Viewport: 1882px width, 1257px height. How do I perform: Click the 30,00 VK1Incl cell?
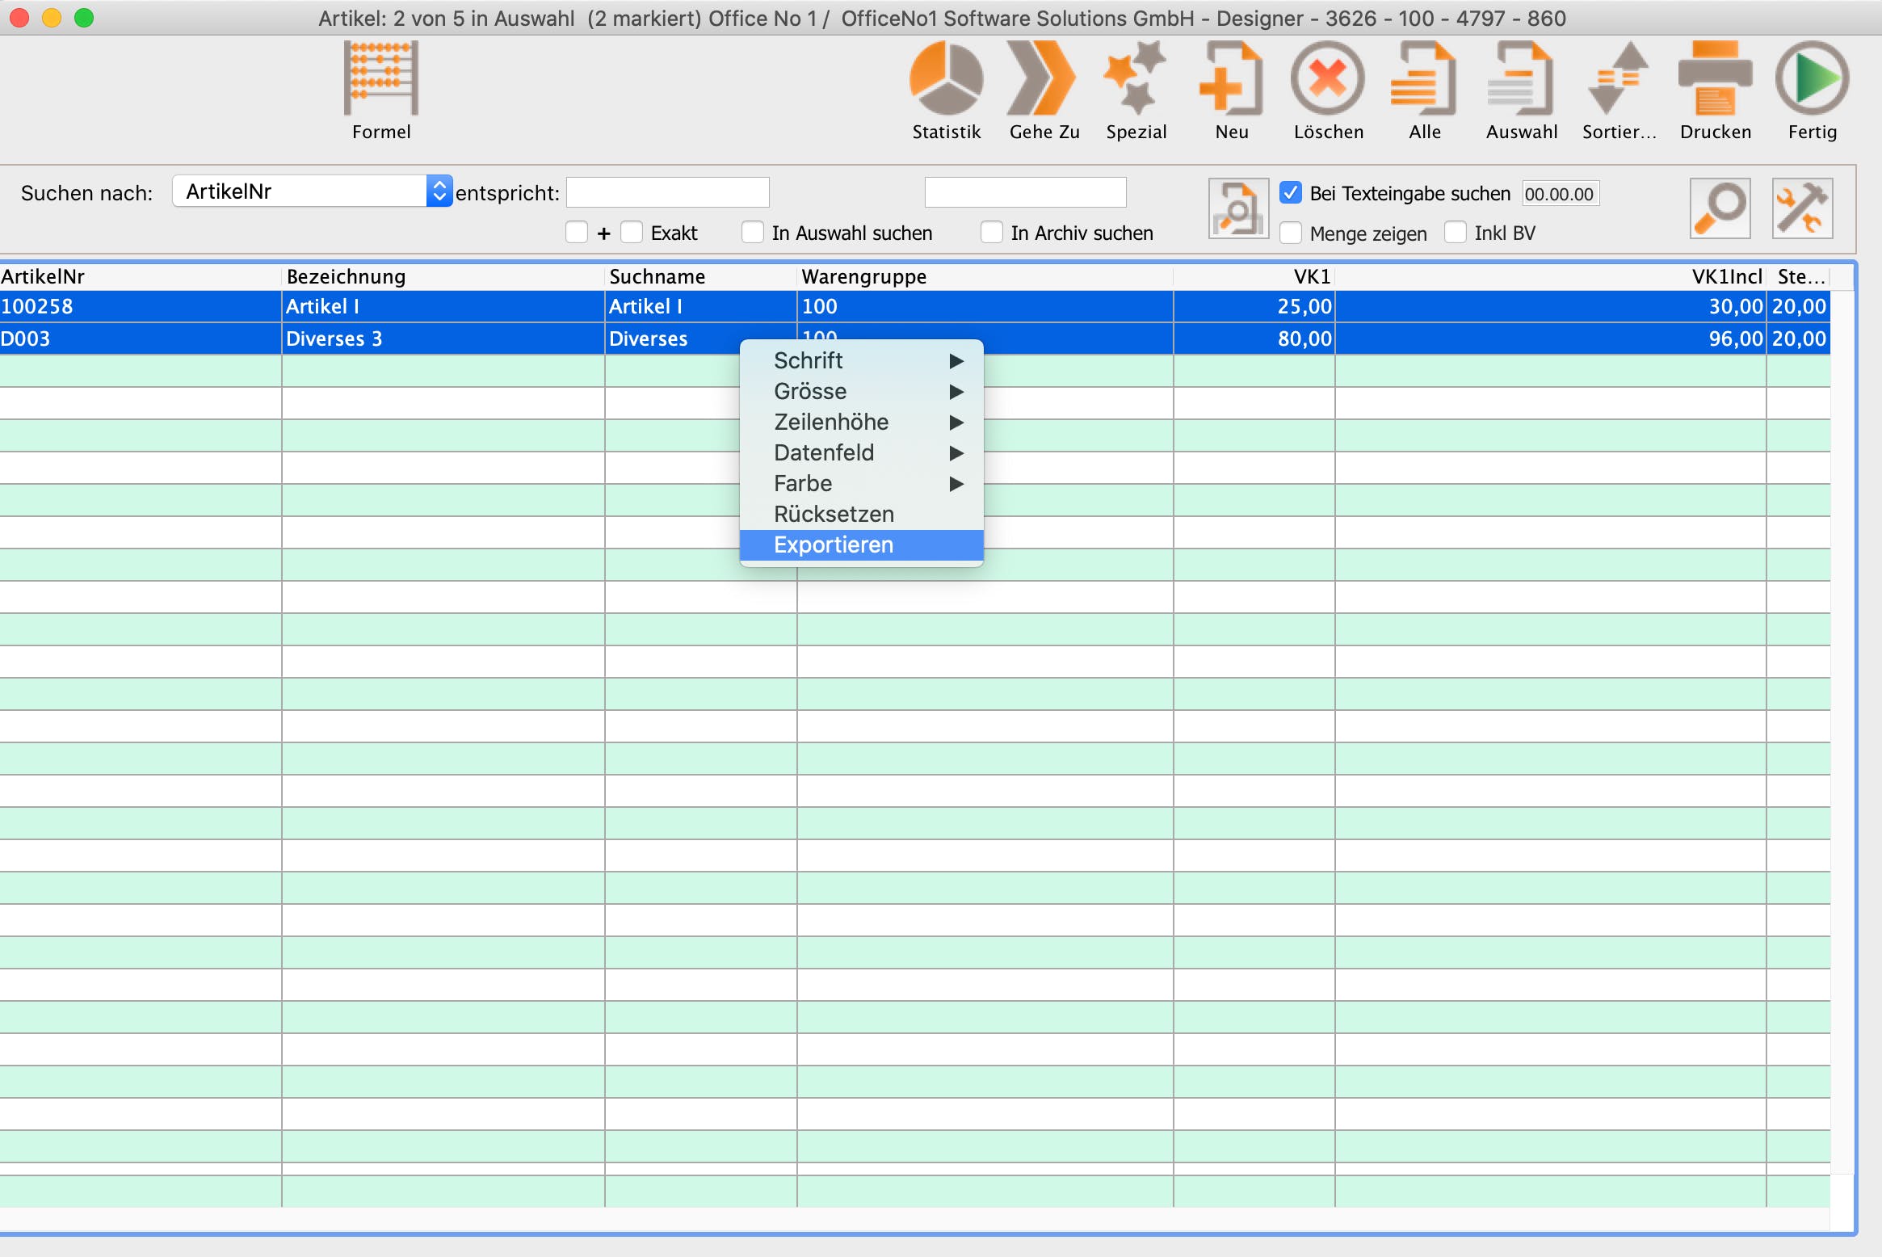[1551, 306]
